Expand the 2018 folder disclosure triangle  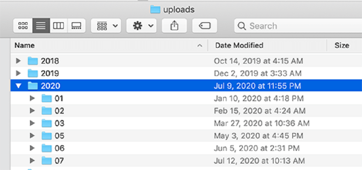coord(18,61)
